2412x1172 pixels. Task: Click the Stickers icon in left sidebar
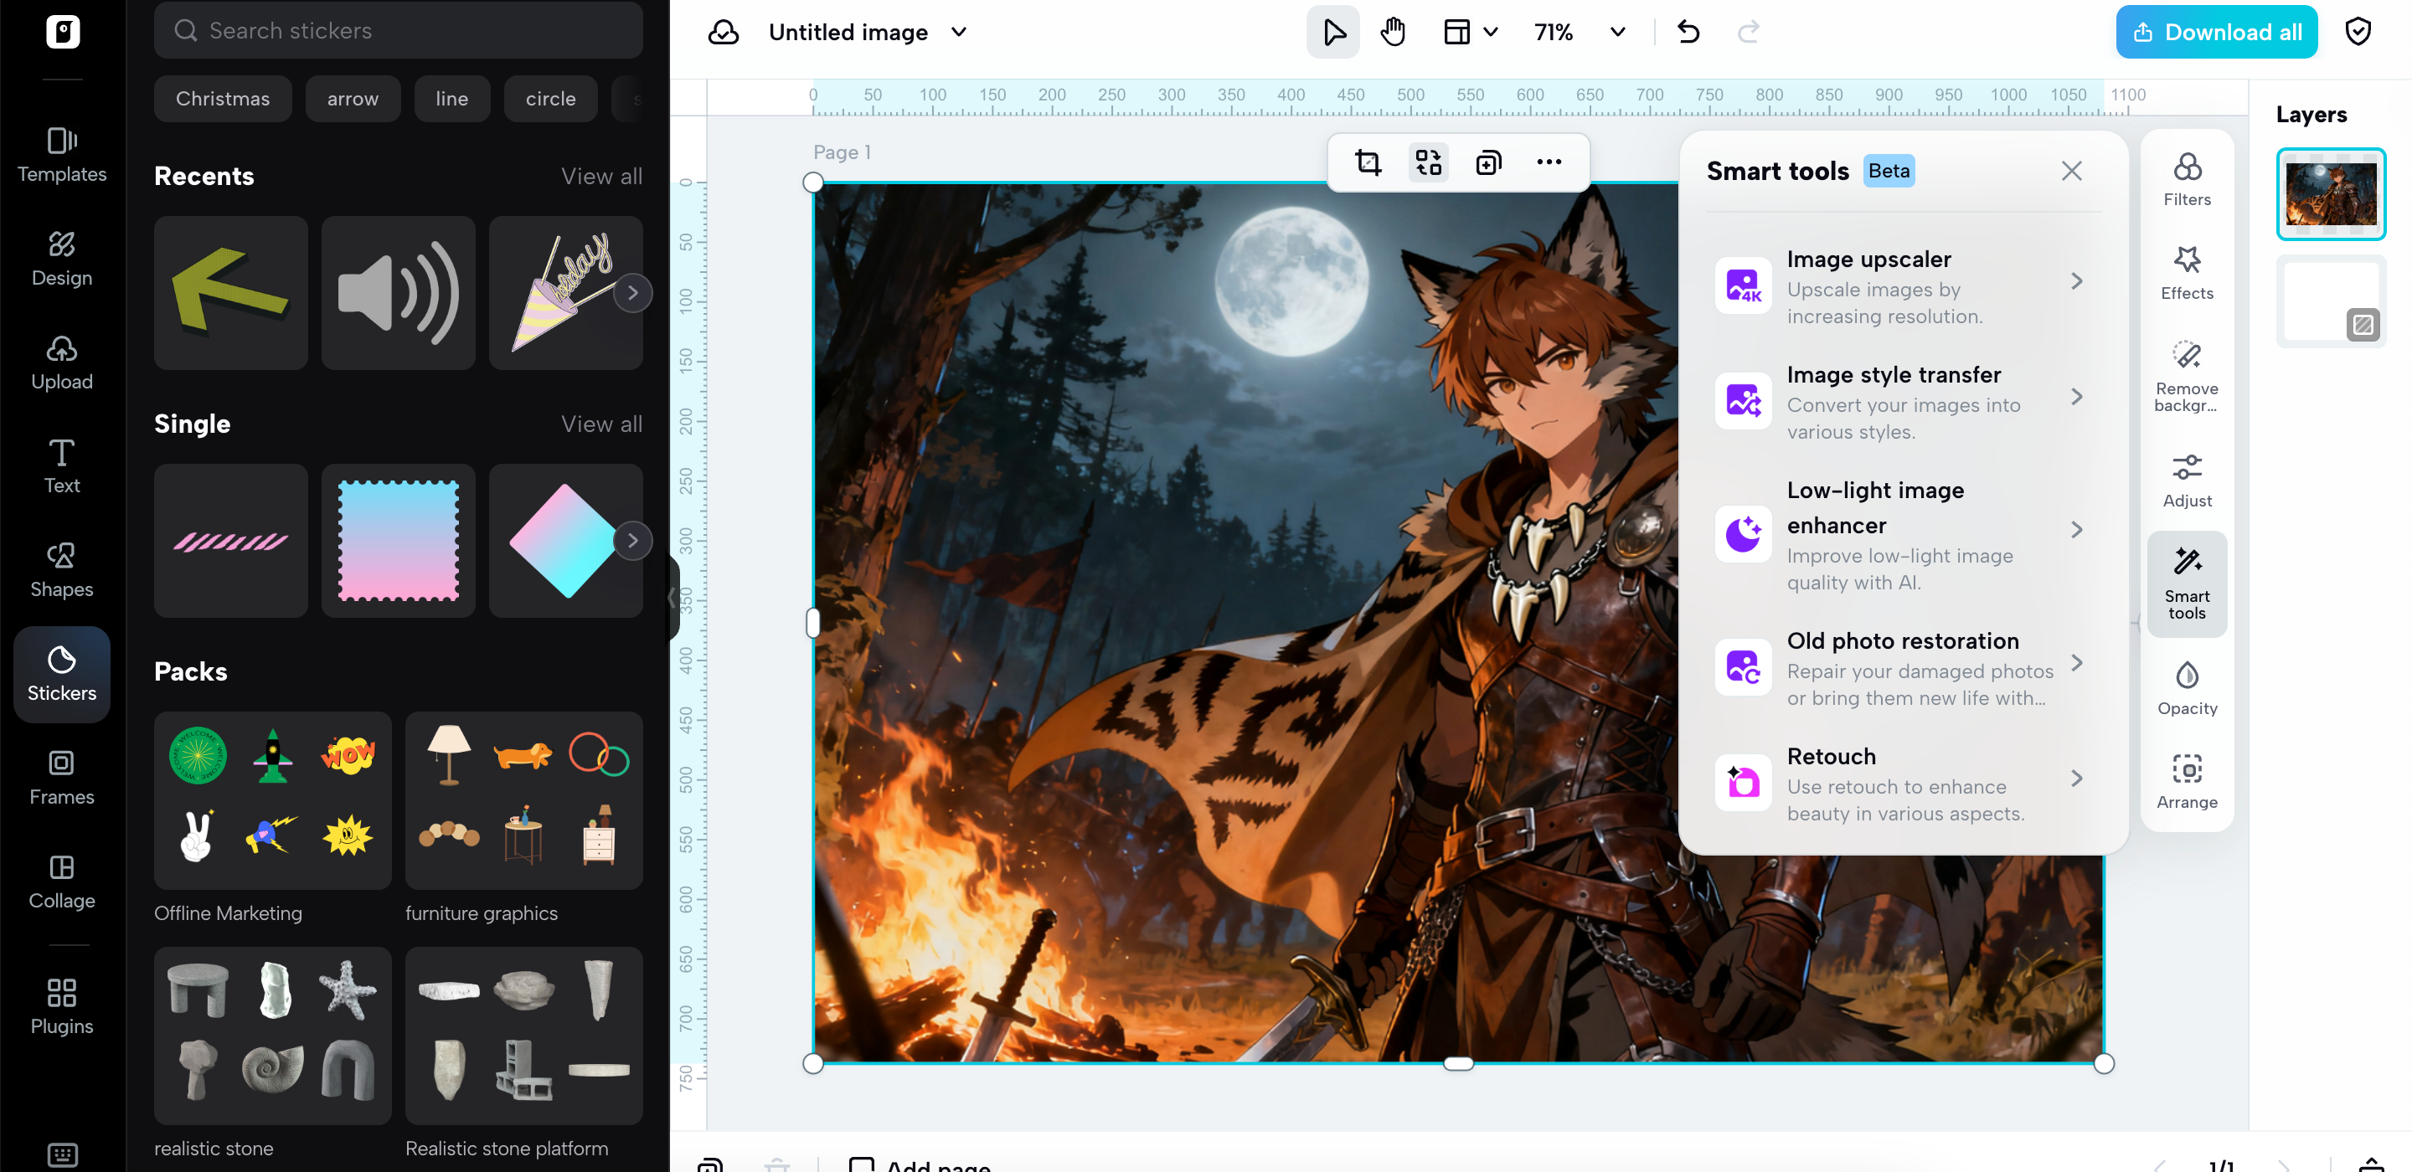point(61,674)
